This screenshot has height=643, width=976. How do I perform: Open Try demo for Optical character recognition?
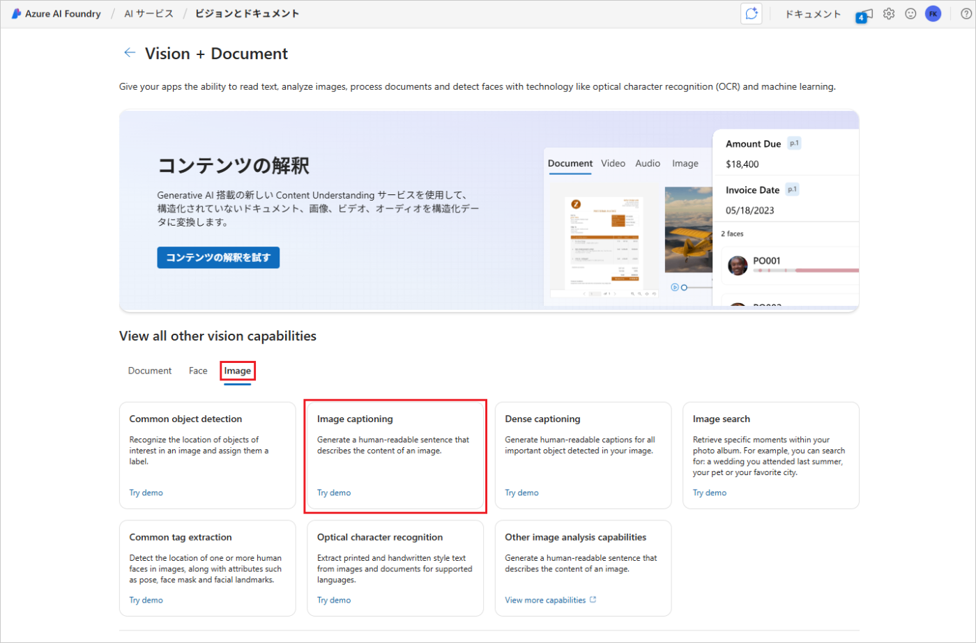(334, 600)
